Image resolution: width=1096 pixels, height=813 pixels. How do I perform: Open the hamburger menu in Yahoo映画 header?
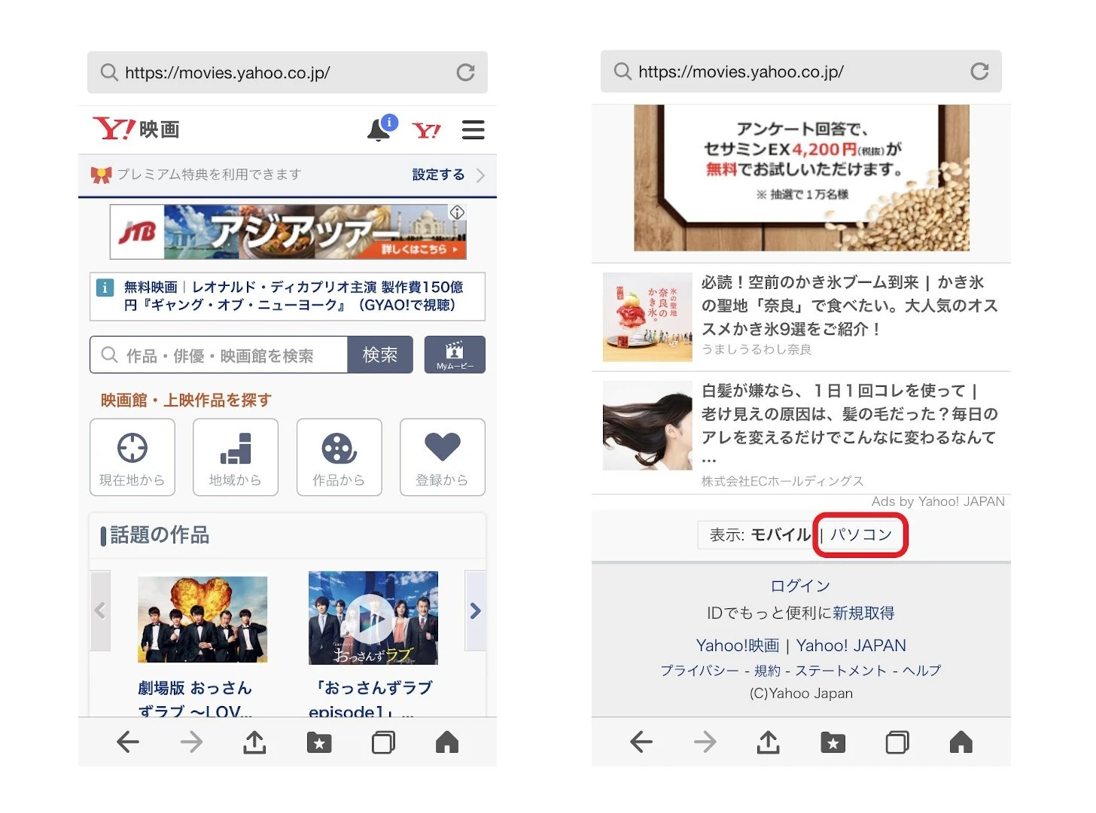click(473, 130)
